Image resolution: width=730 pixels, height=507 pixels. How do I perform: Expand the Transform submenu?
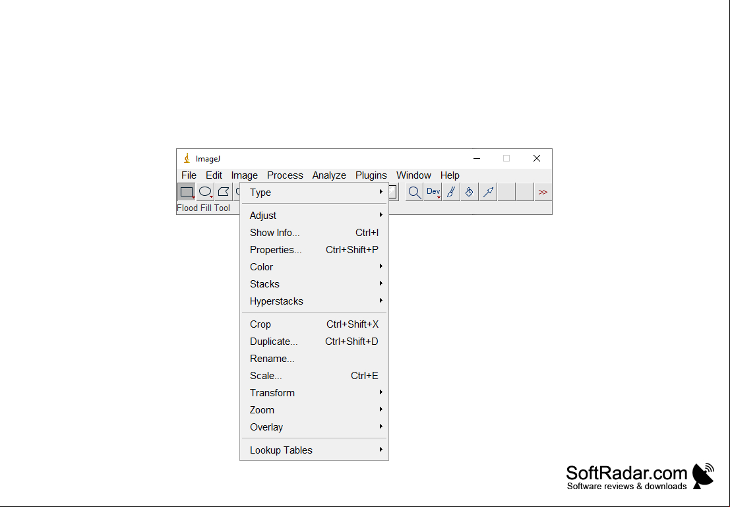[315, 393]
